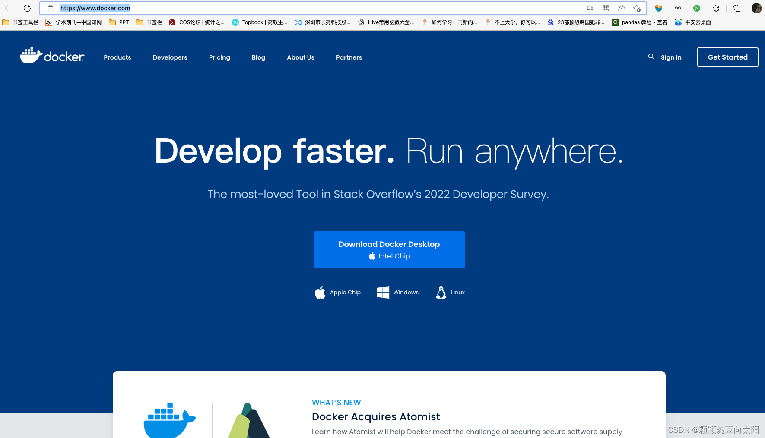Click the Read Aloud icon
765x438 pixels.
pyautogui.click(x=621, y=8)
